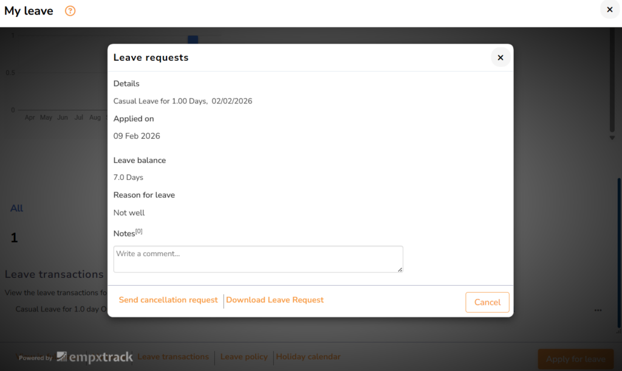Click the Apply for leave button
Viewport: 622px width, 371px height.
pos(575,359)
